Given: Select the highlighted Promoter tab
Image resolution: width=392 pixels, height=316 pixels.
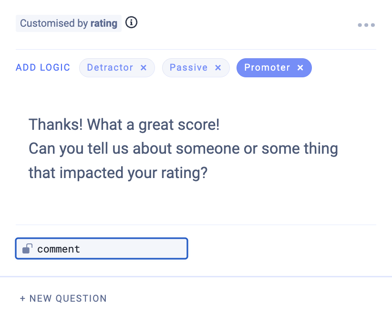Looking at the screenshot, I should pos(267,68).
